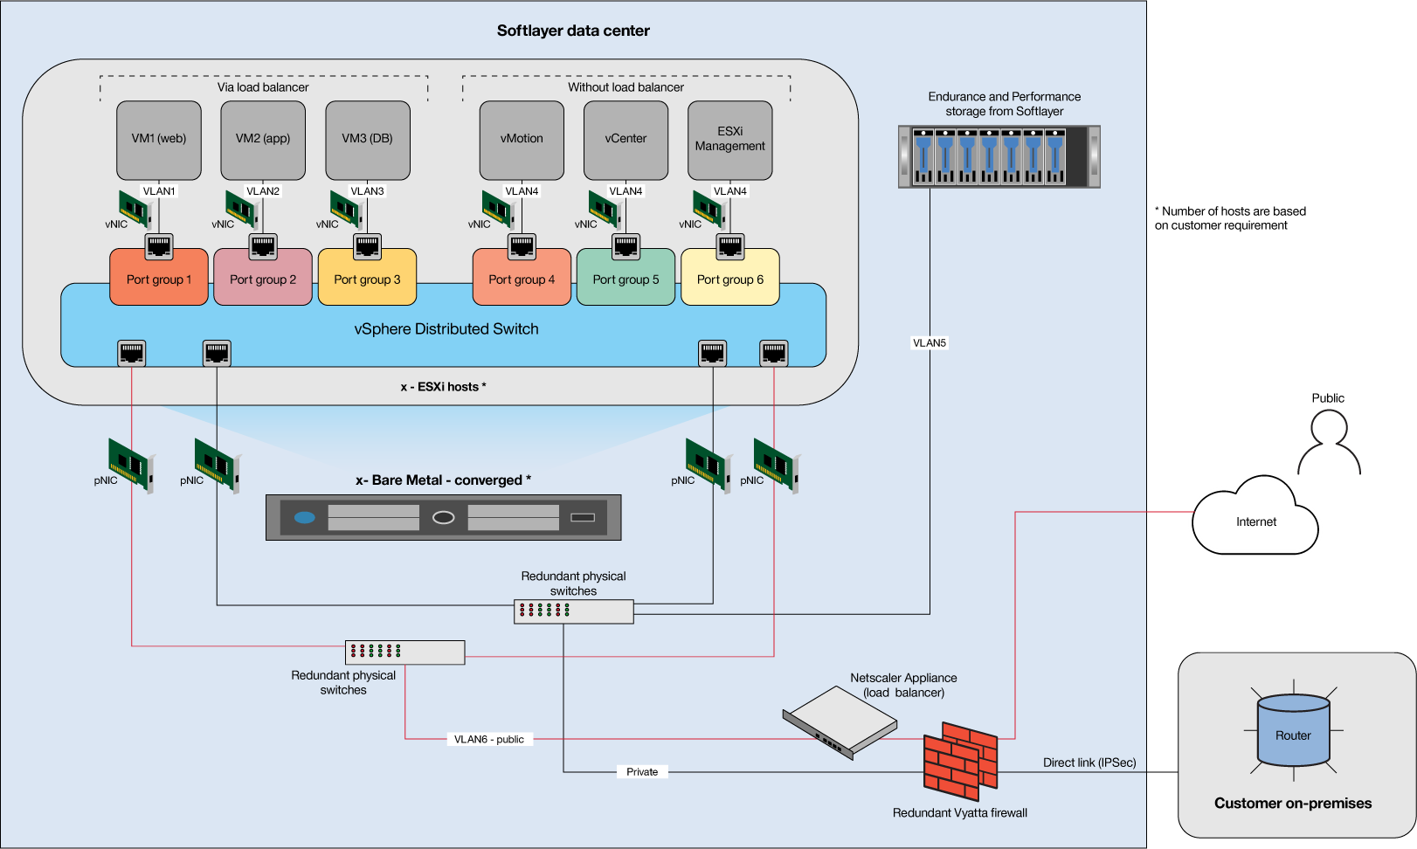Image resolution: width=1417 pixels, height=849 pixels.
Task: Click the Router cylinder in Customer on-premises
Action: (1293, 730)
